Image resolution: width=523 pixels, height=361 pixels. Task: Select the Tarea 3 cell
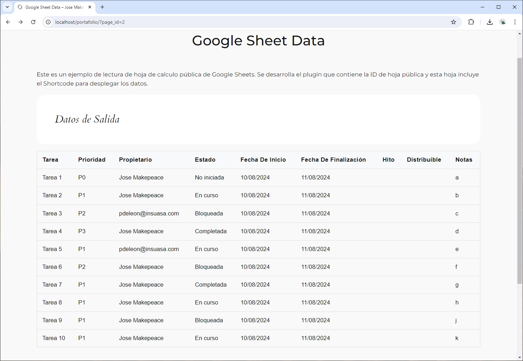52,213
